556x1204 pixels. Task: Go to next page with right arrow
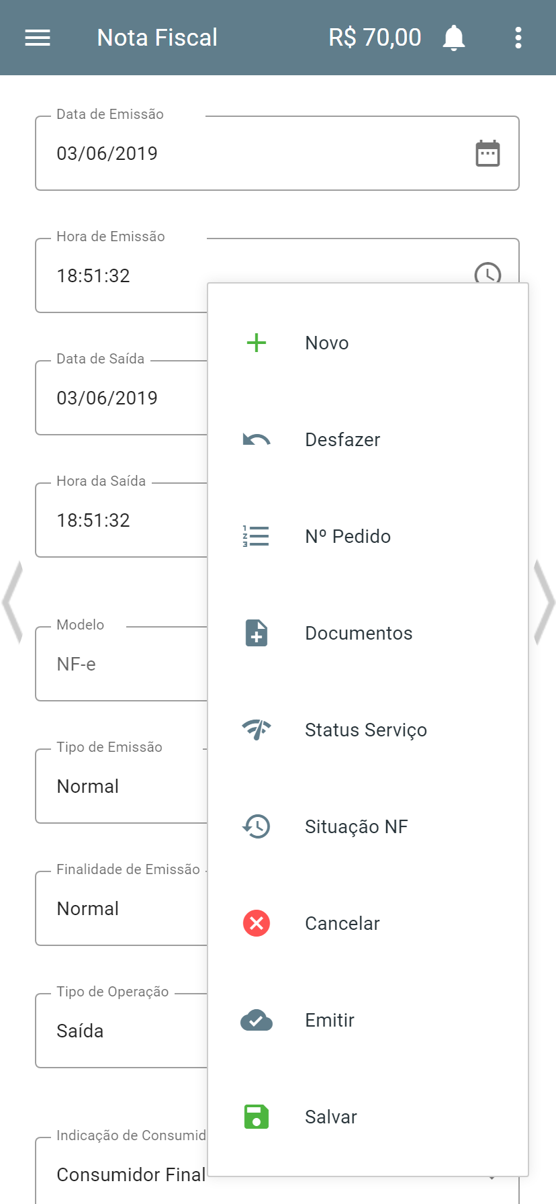[543, 603]
